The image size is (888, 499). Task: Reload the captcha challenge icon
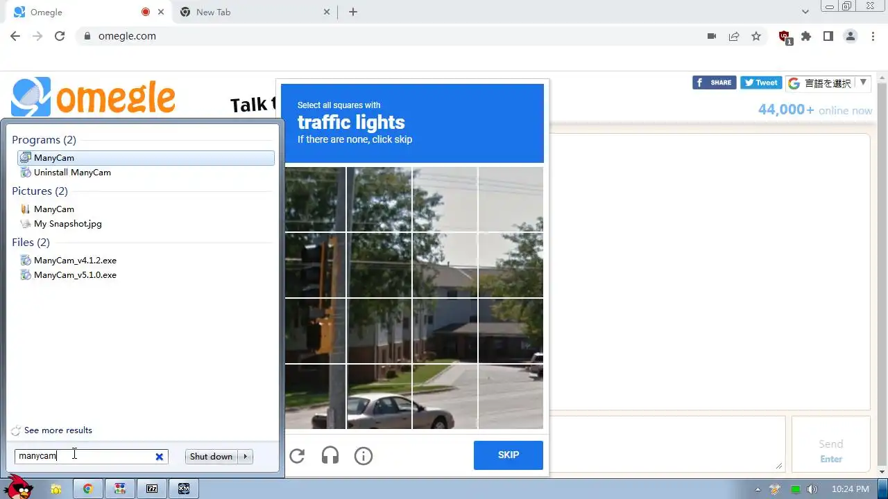pyautogui.click(x=297, y=455)
